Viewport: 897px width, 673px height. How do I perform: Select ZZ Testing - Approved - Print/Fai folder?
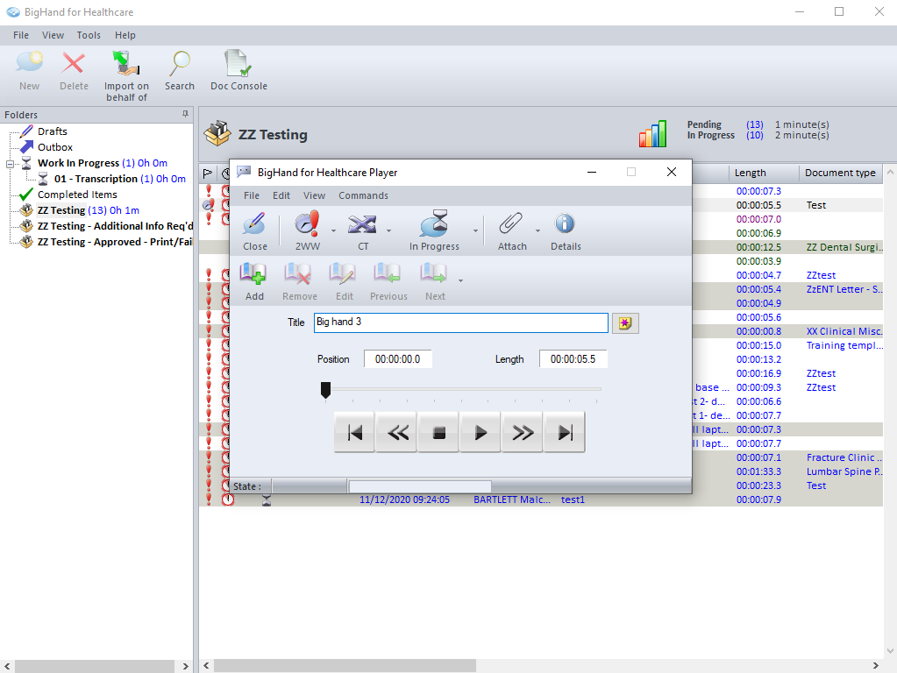(114, 242)
